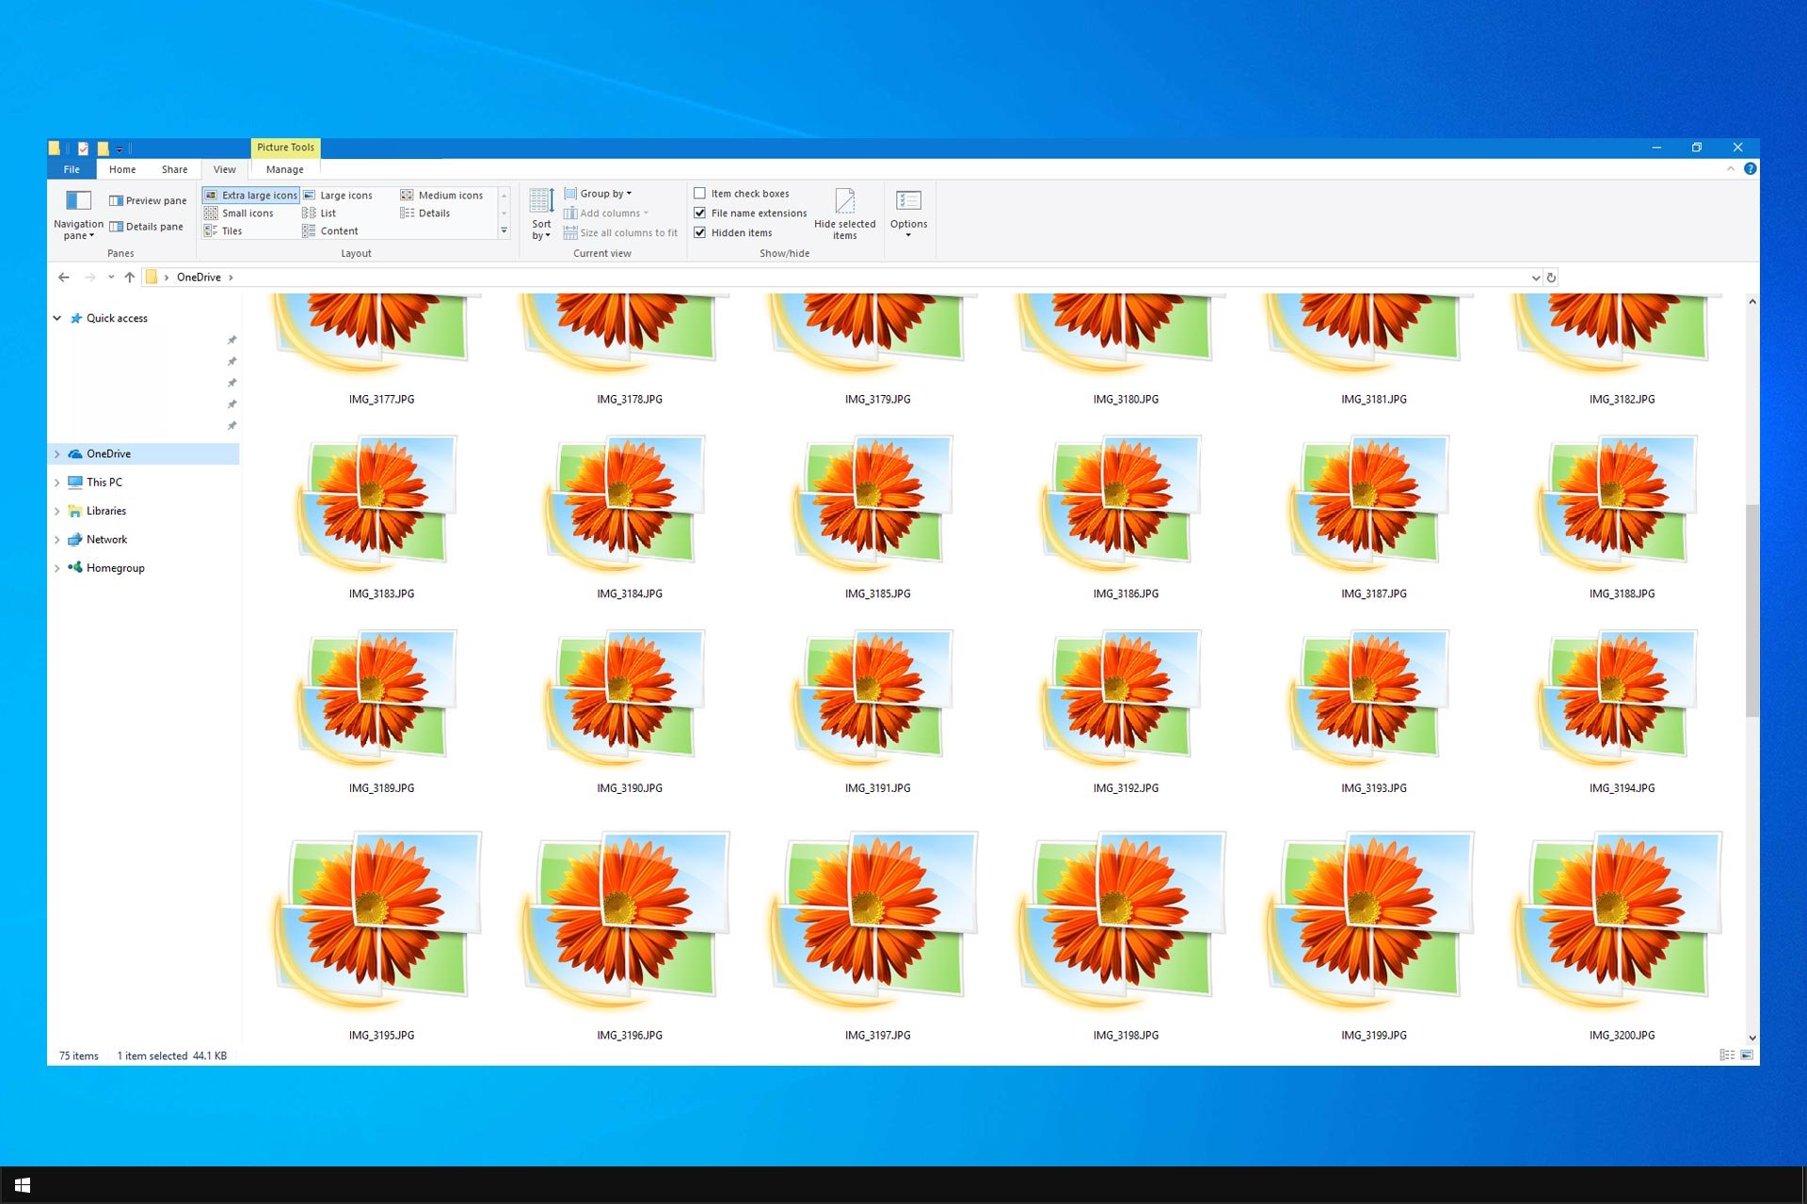Select the View ribbon tab
1807x1204 pixels.
pyautogui.click(x=225, y=169)
